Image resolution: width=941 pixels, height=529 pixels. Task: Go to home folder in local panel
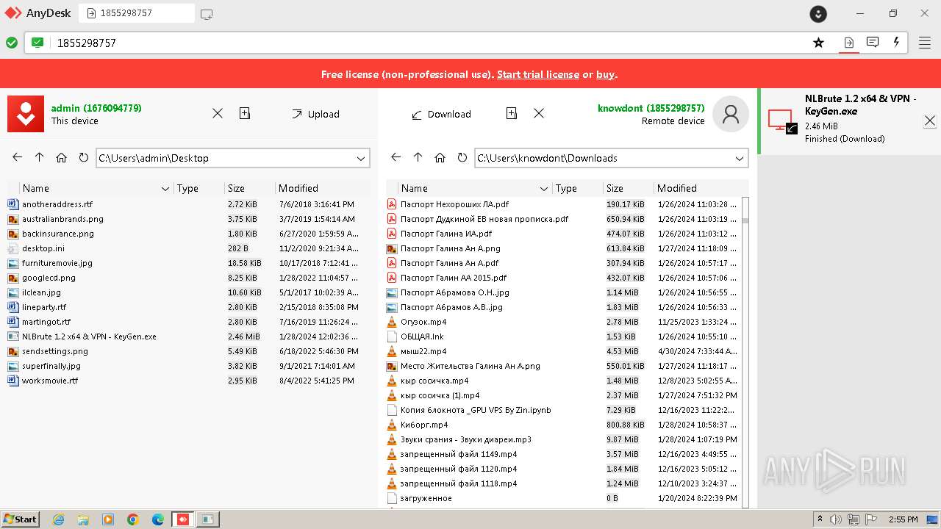click(62, 157)
